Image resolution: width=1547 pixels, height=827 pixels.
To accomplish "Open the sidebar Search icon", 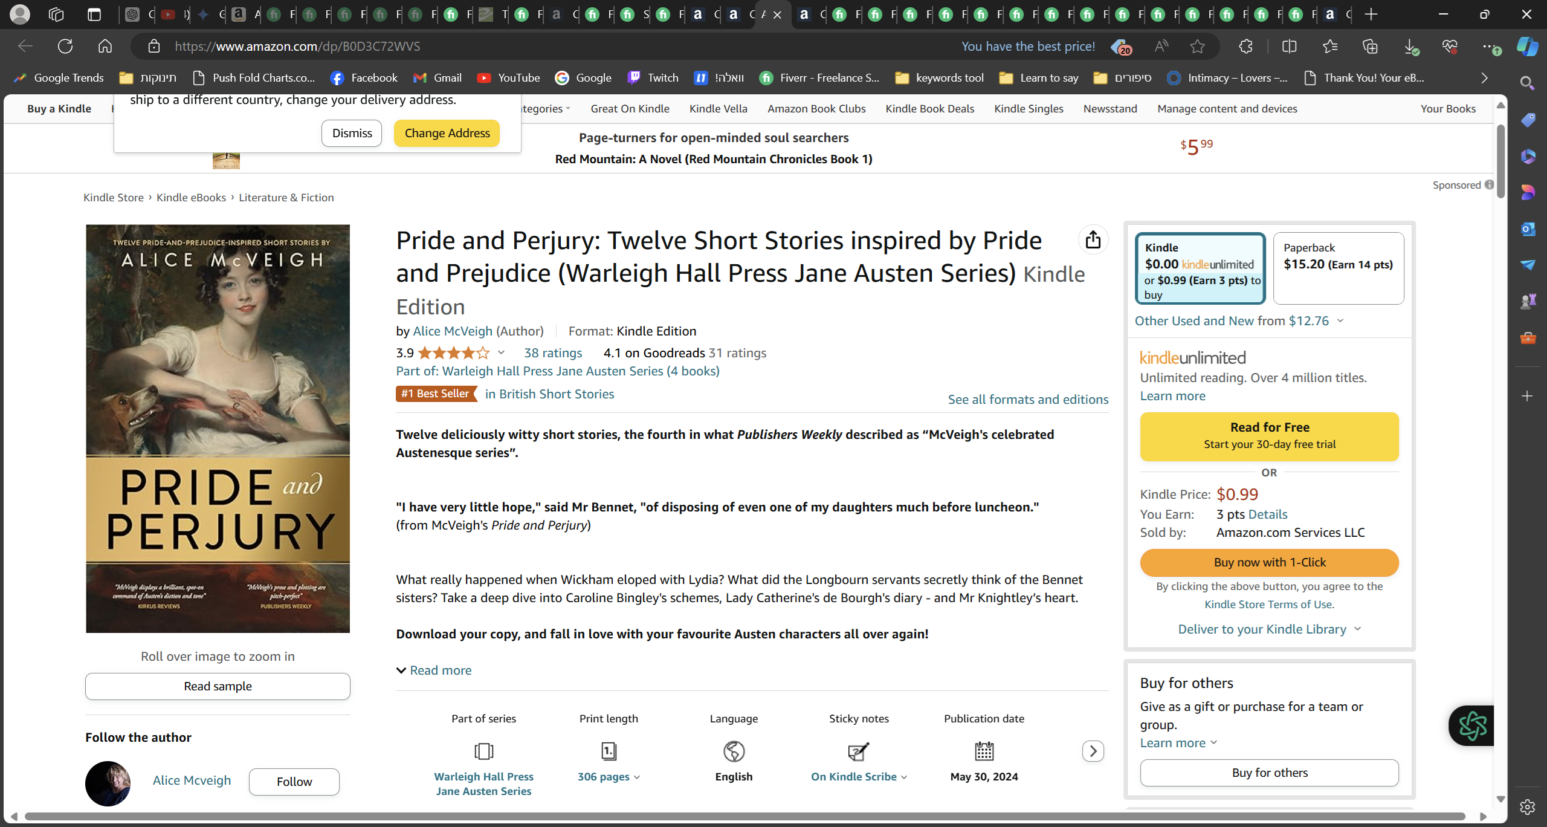I will tap(1527, 83).
